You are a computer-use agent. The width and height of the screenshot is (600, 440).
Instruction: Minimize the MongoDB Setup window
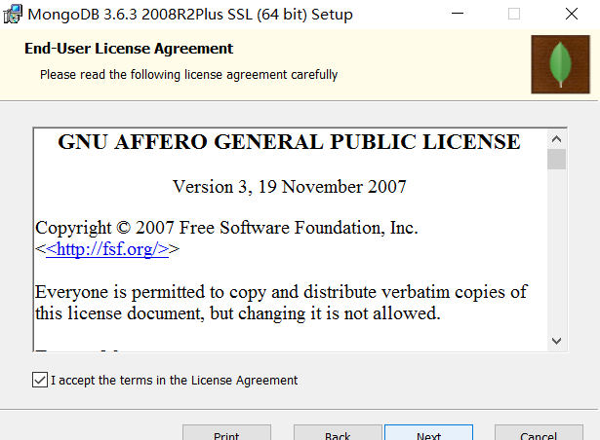pyautogui.click(x=458, y=14)
